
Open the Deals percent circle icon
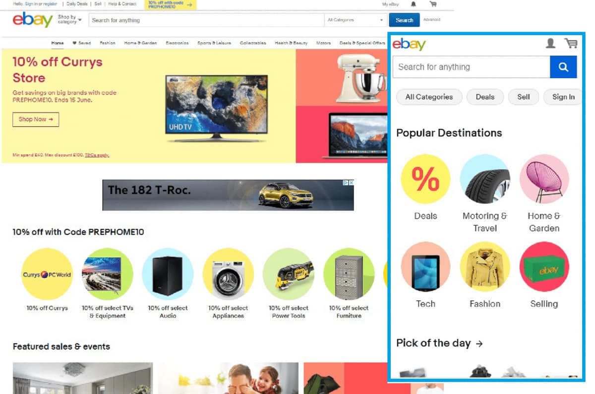point(425,179)
